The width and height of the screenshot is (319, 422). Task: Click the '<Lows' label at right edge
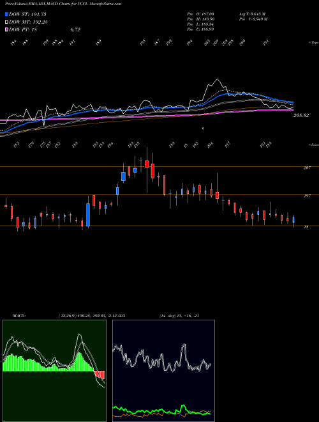tap(313, 145)
